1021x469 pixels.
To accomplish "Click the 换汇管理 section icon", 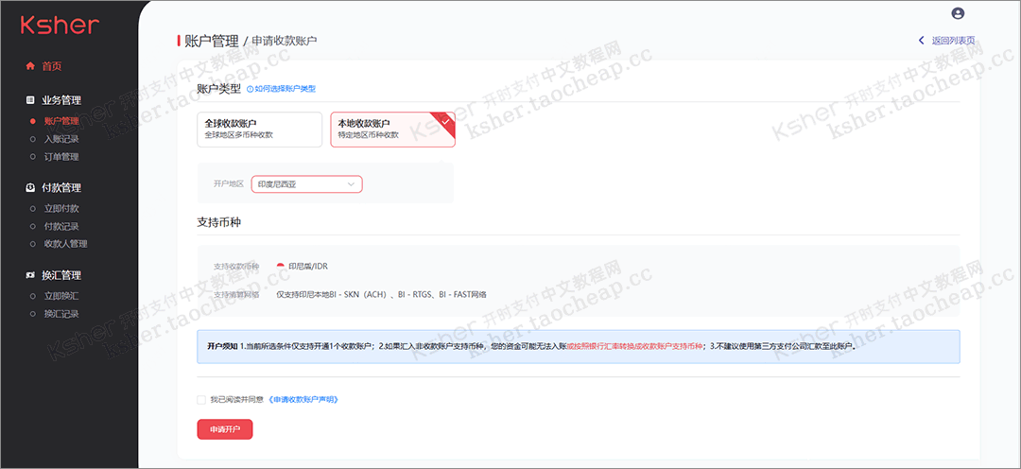I will [31, 275].
